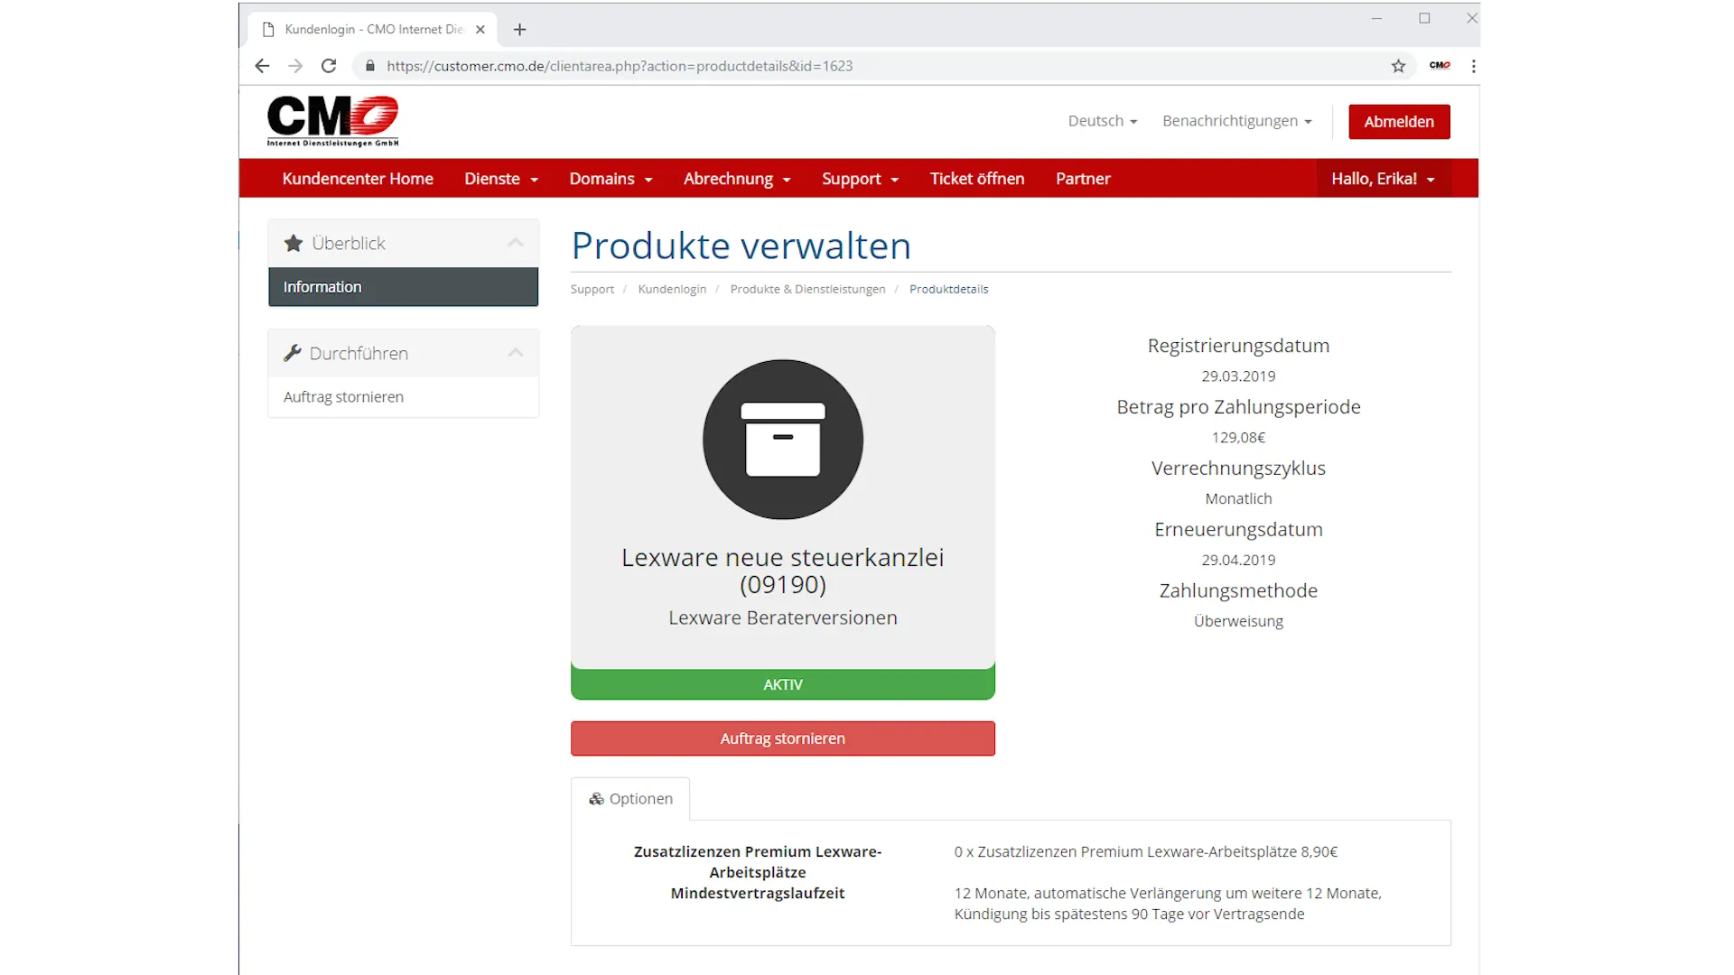Viewport: 1734px width, 975px height.
Task: Bookmark page with the star icon
Action: pyautogui.click(x=1398, y=66)
